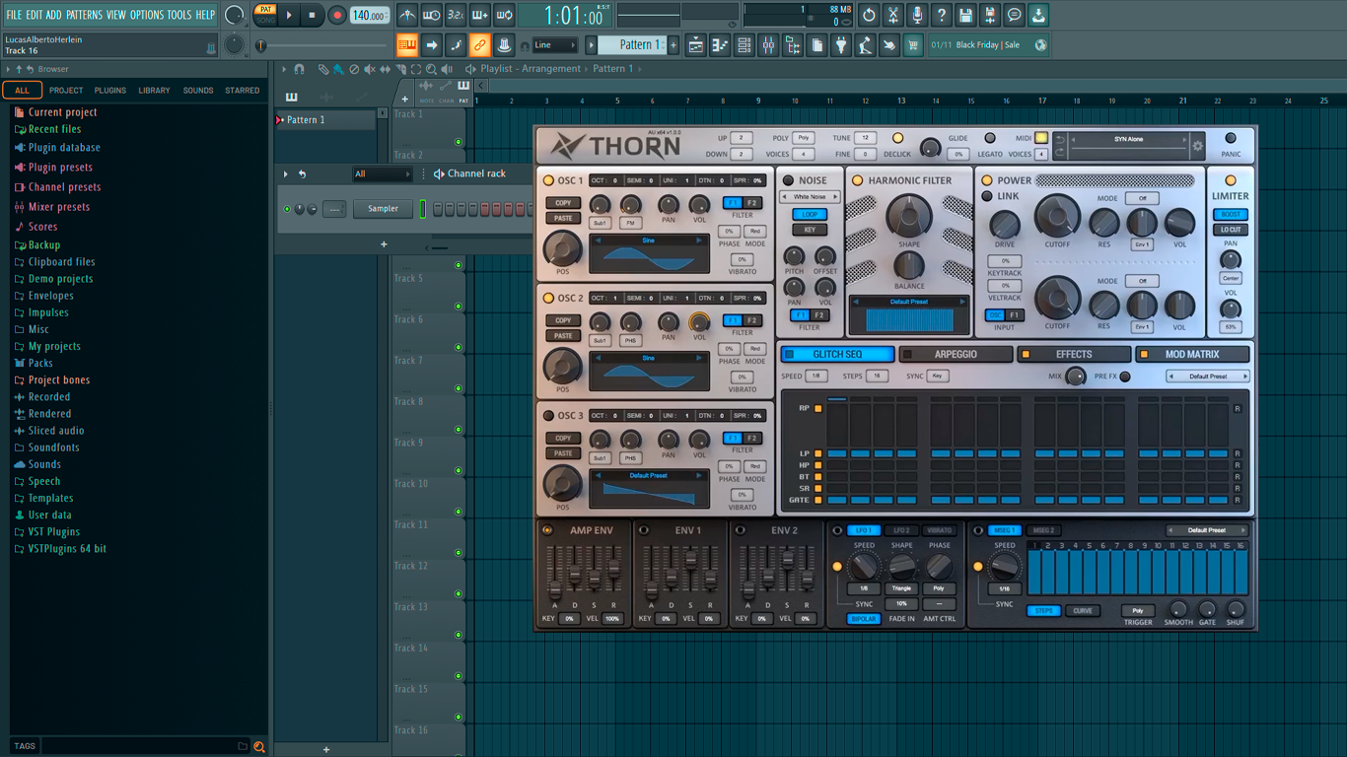Click Playlist speaker preview icon
This screenshot has height=757, width=1347.
click(x=472, y=69)
